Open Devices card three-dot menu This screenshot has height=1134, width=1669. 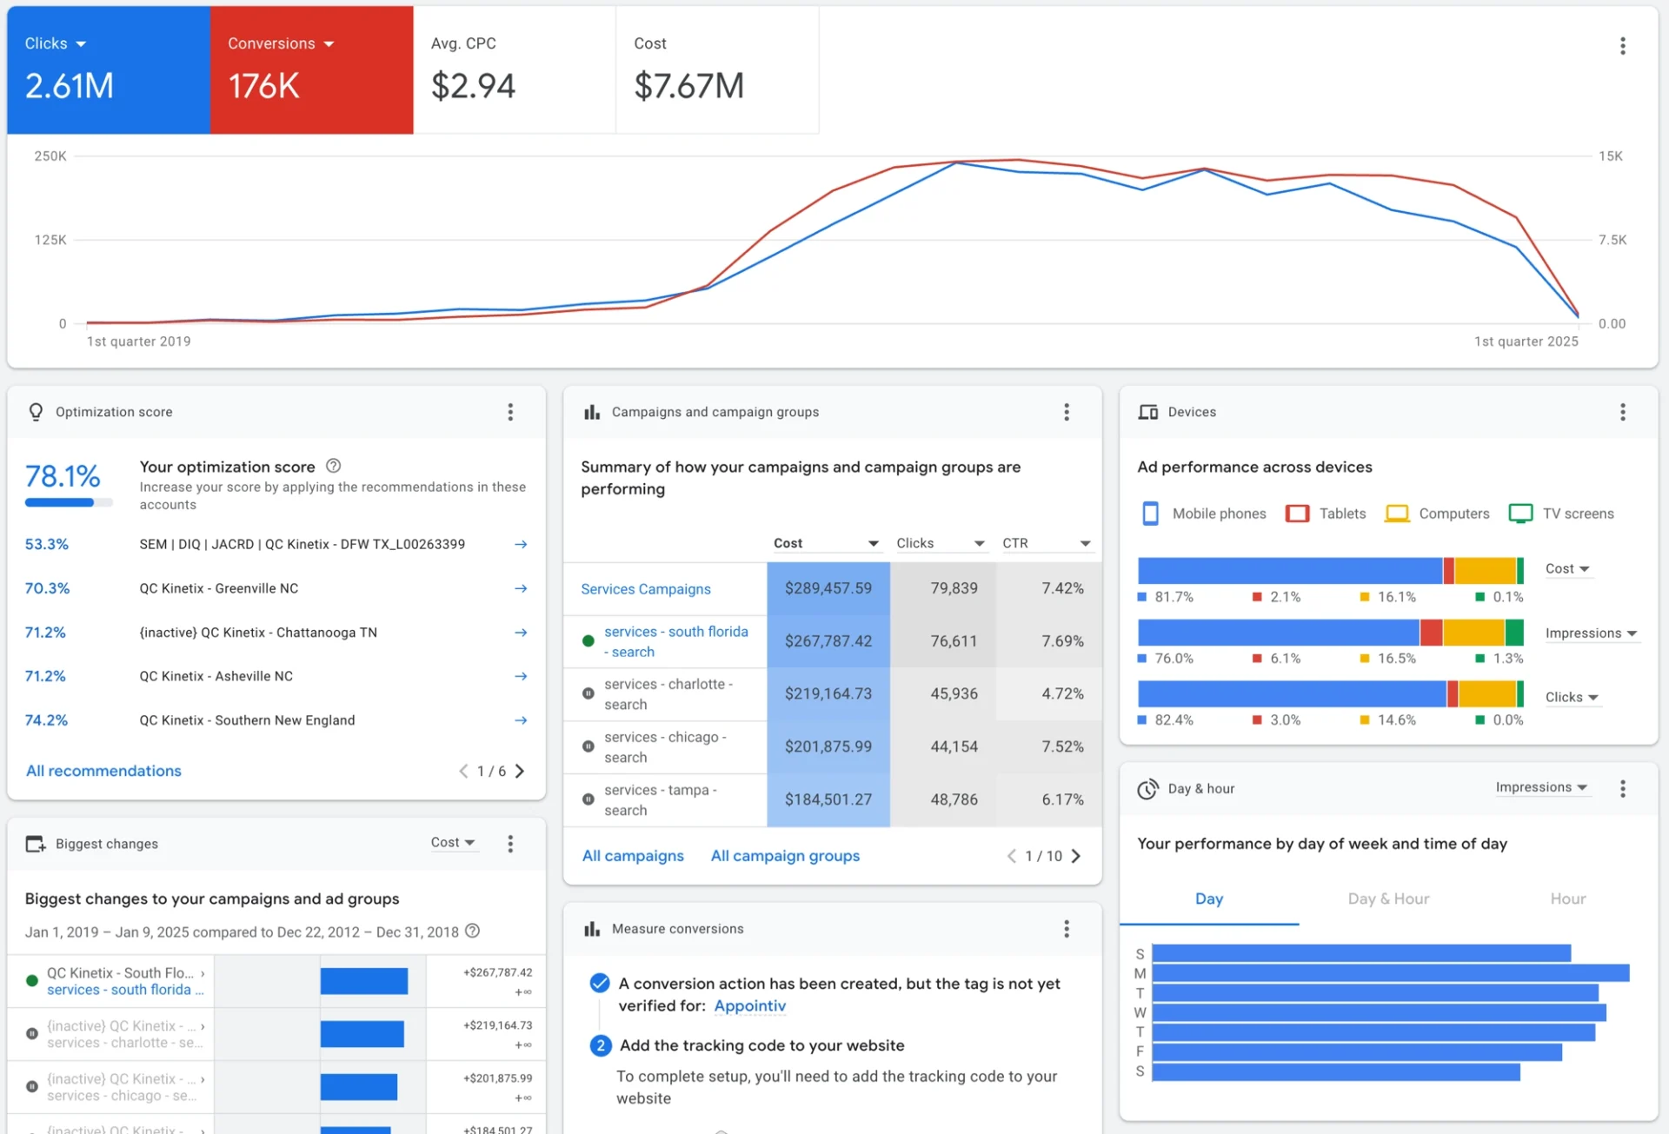pos(1622,412)
